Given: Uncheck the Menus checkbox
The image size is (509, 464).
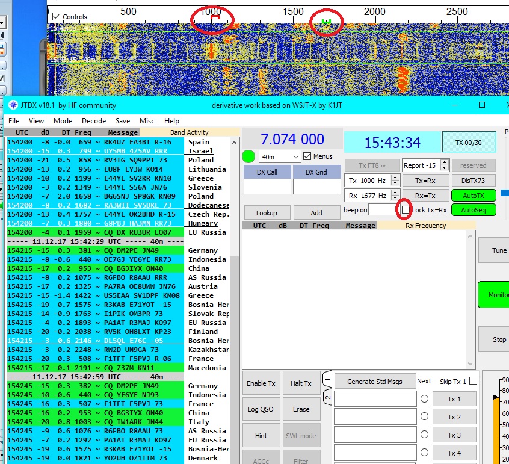Looking at the screenshot, I should 307,156.
